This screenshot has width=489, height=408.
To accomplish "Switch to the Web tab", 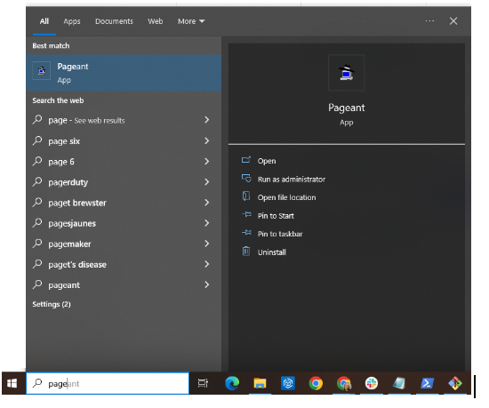I will (156, 21).
